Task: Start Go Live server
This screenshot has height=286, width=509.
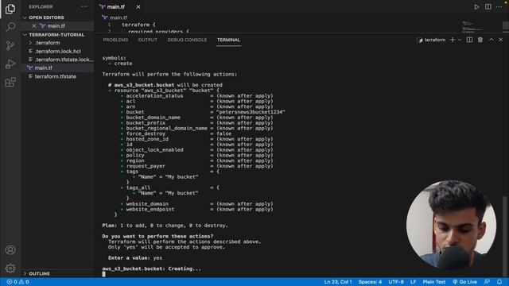Action: click(464, 282)
